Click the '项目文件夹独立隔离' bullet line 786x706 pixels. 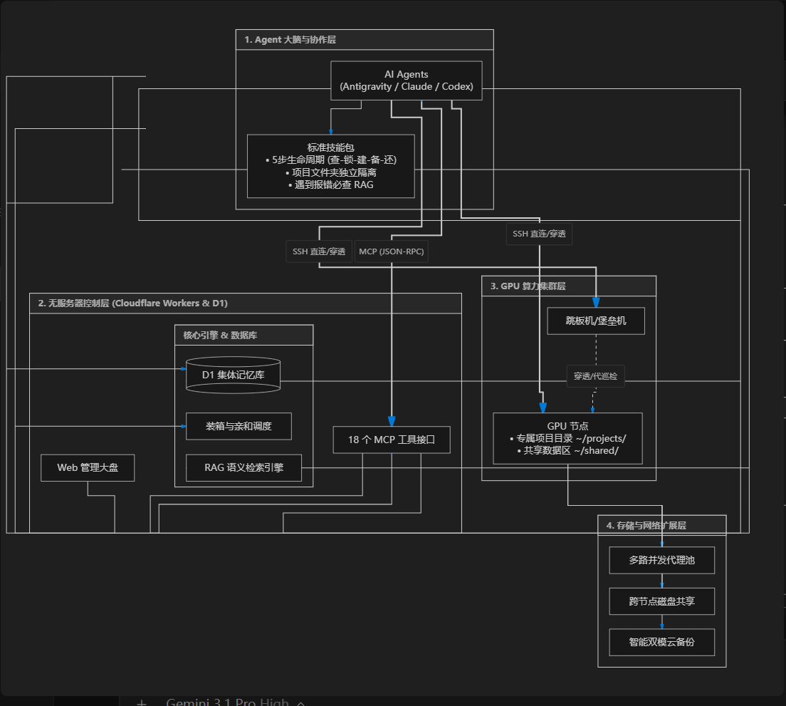click(331, 172)
